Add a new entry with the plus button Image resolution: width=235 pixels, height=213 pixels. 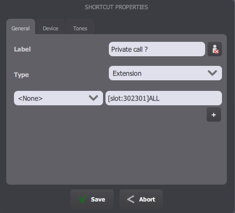(214, 114)
